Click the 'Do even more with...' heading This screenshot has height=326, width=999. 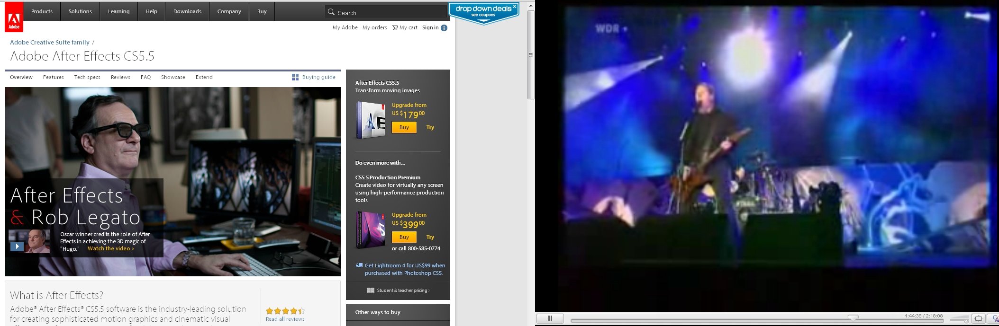(x=380, y=163)
